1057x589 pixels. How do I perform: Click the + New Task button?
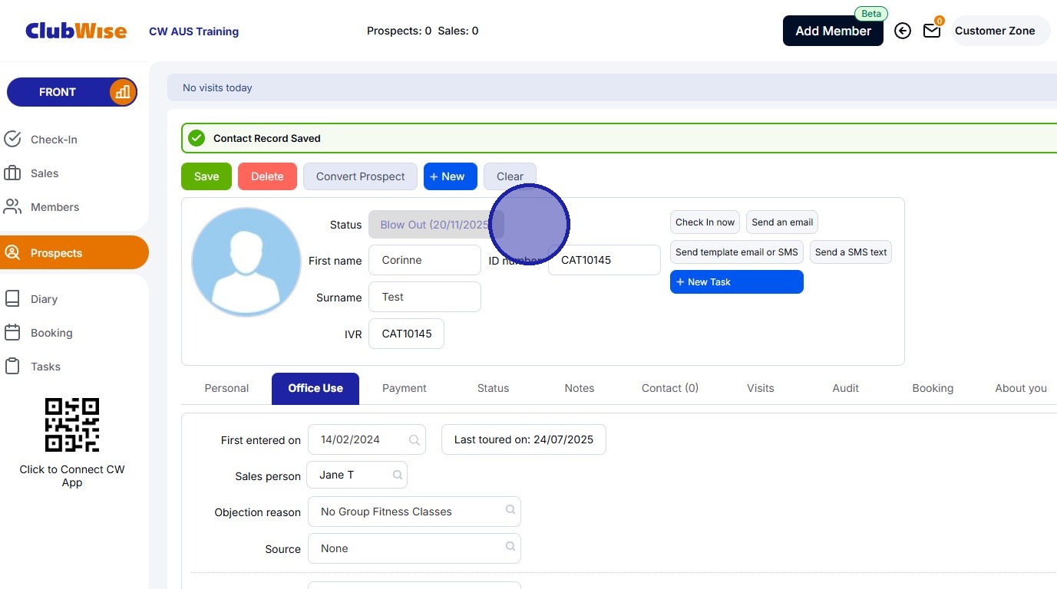(x=737, y=282)
